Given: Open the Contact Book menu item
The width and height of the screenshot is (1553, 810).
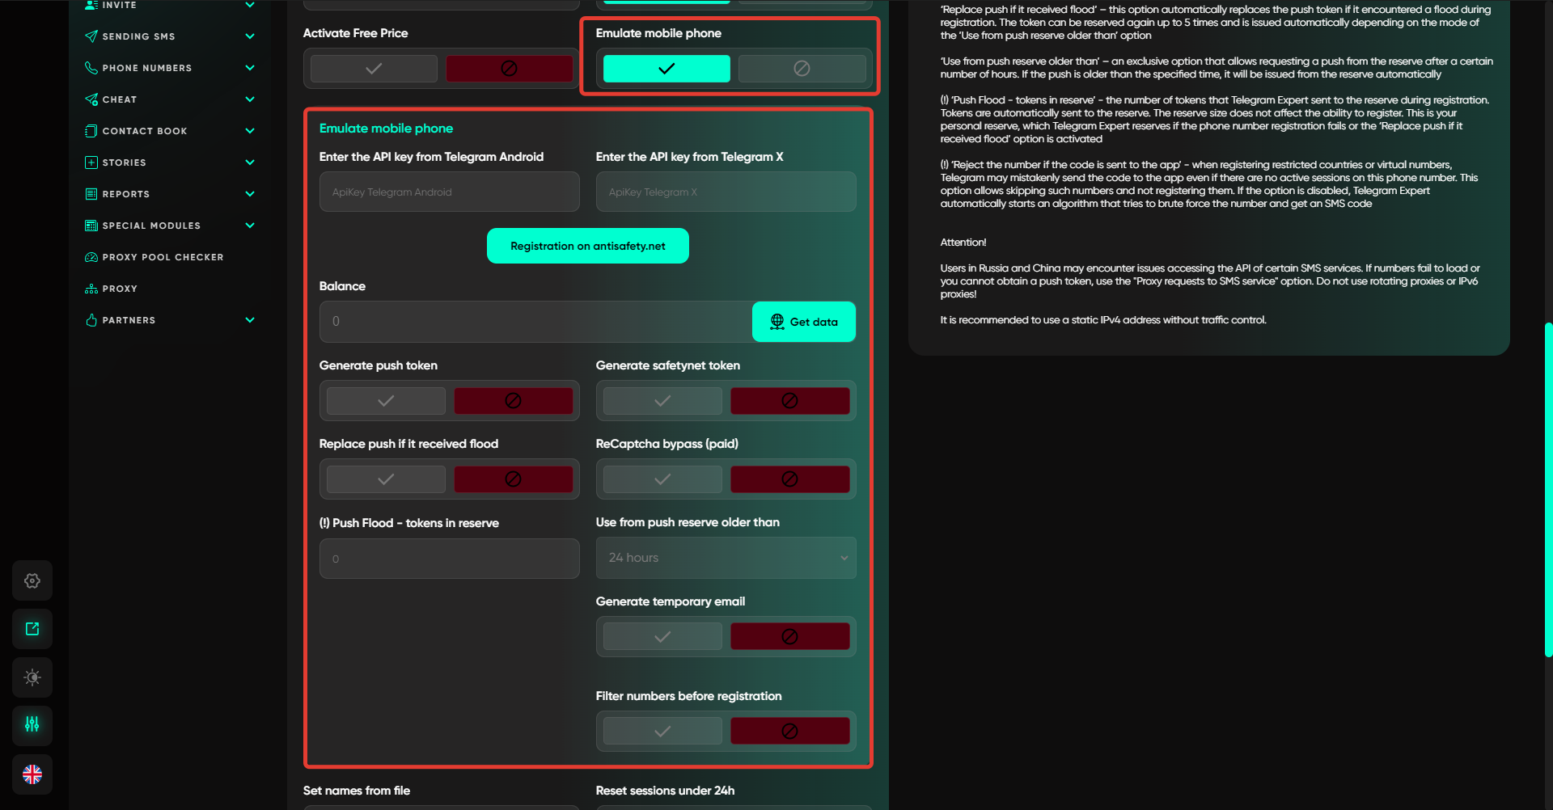Looking at the screenshot, I should pyautogui.click(x=144, y=131).
